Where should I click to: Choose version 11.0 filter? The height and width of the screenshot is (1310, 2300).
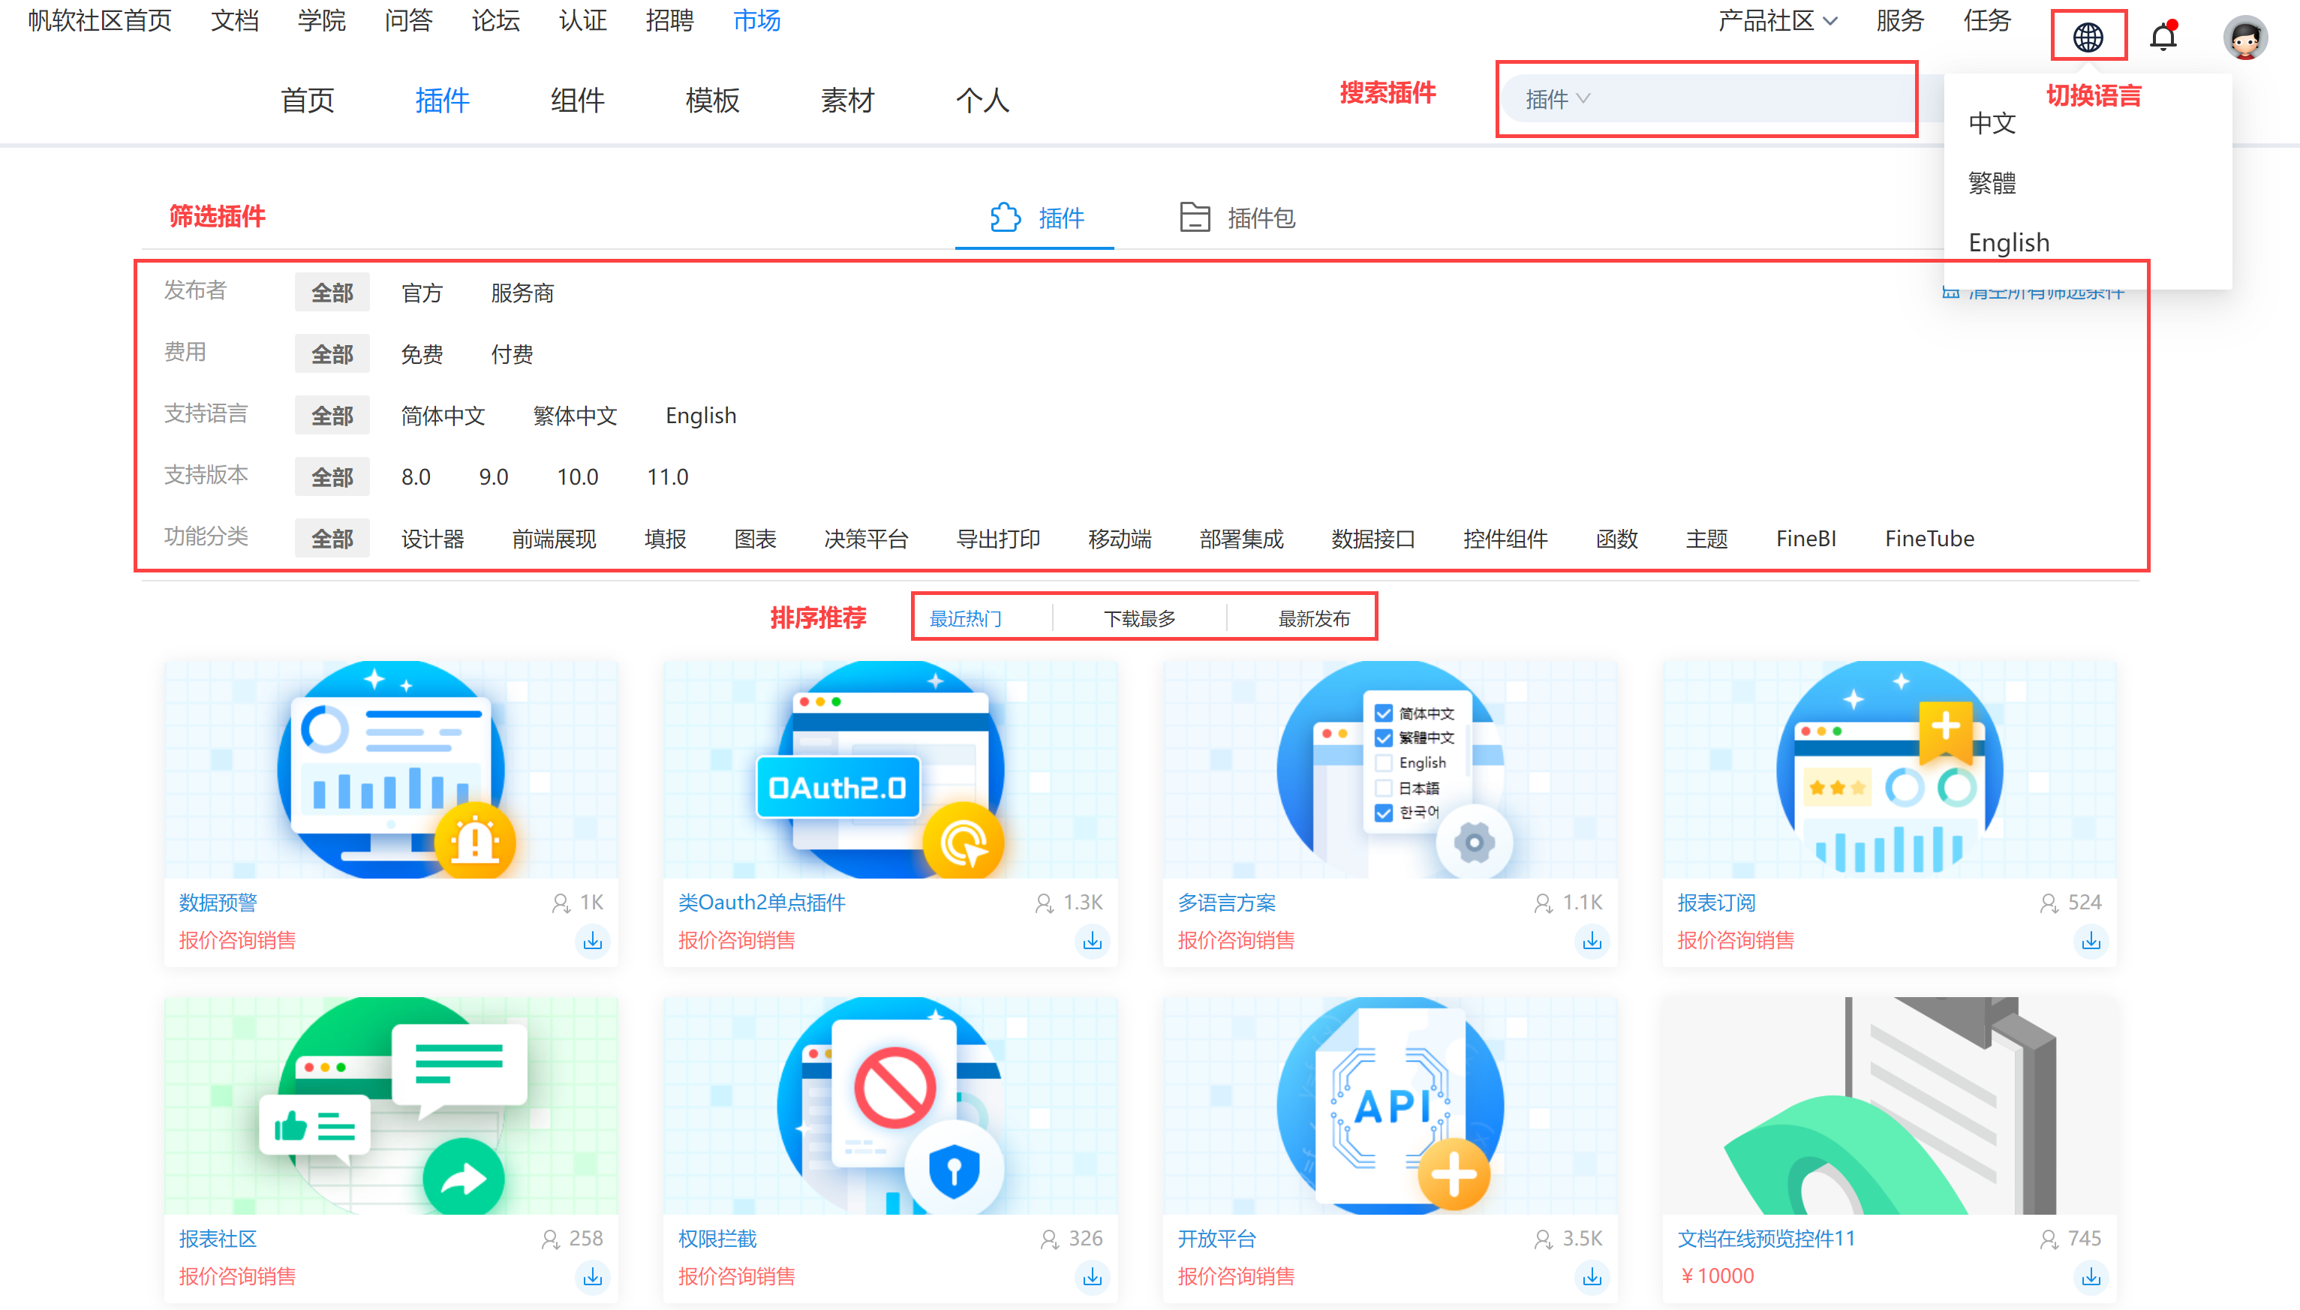tap(667, 477)
